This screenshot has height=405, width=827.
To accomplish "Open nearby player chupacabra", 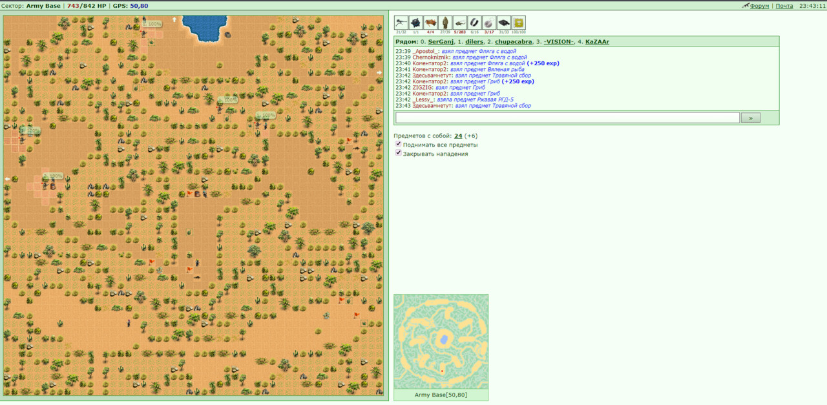I will [x=514, y=41].
